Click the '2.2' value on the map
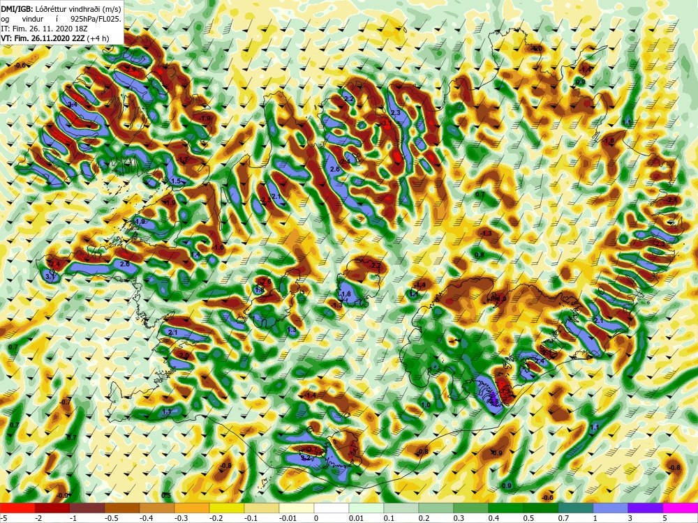The height and width of the screenshot is (523, 698). click(x=349, y=99)
